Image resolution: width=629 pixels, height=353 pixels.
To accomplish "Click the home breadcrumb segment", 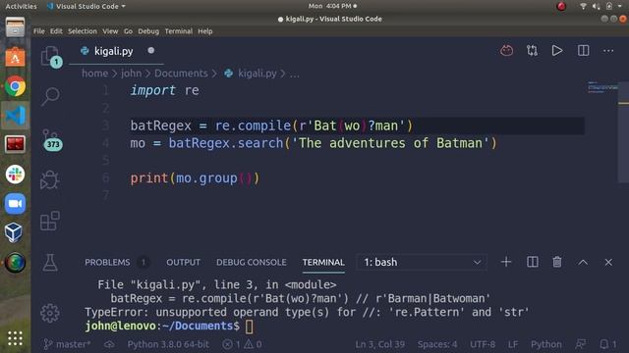I will pyautogui.click(x=94, y=74).
